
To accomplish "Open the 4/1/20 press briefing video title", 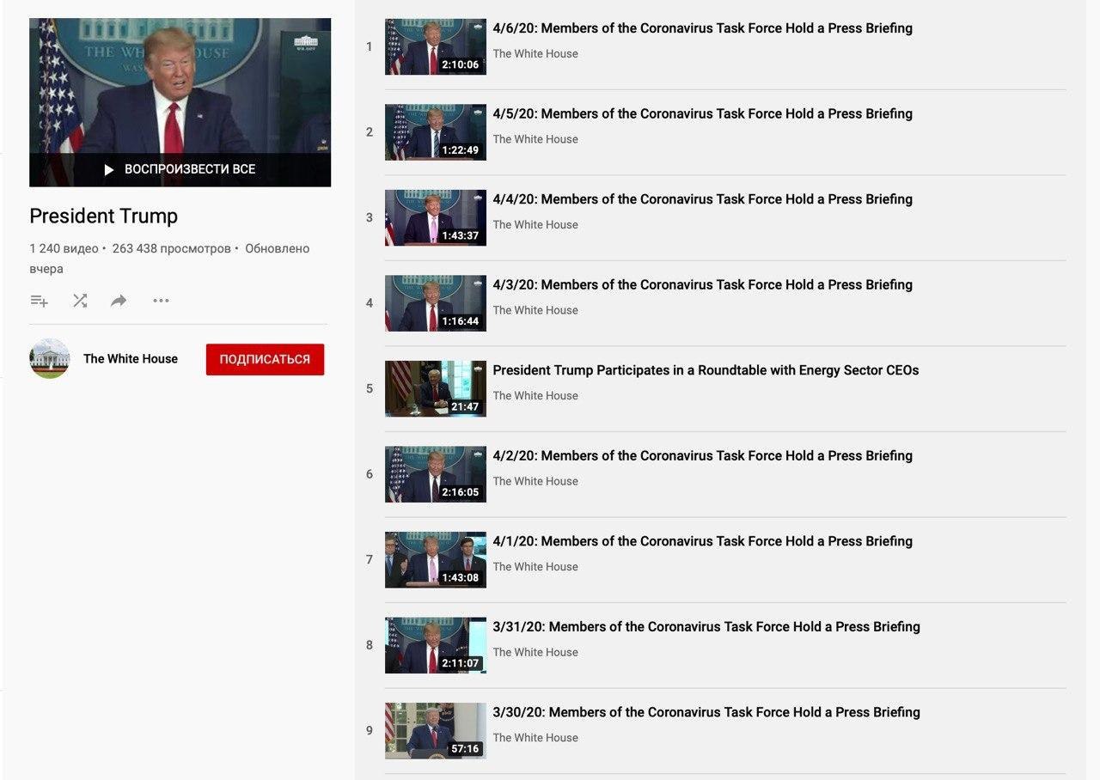I will coord(702,541).
